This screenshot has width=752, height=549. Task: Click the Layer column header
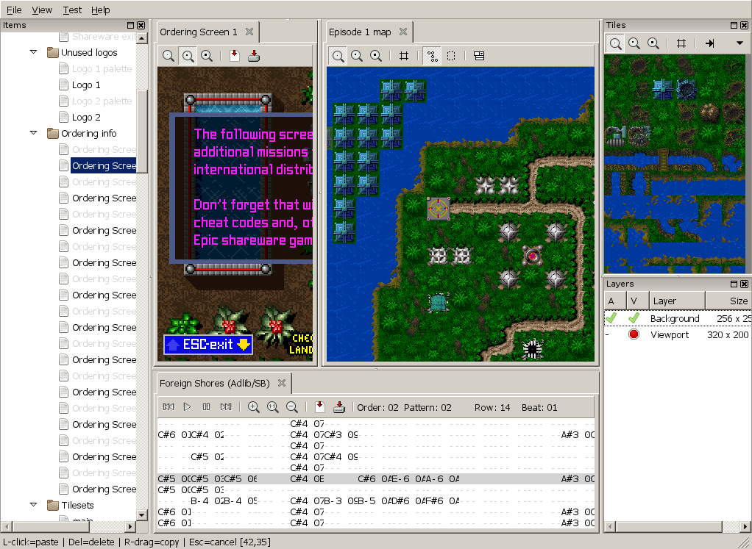pos(677,301)
